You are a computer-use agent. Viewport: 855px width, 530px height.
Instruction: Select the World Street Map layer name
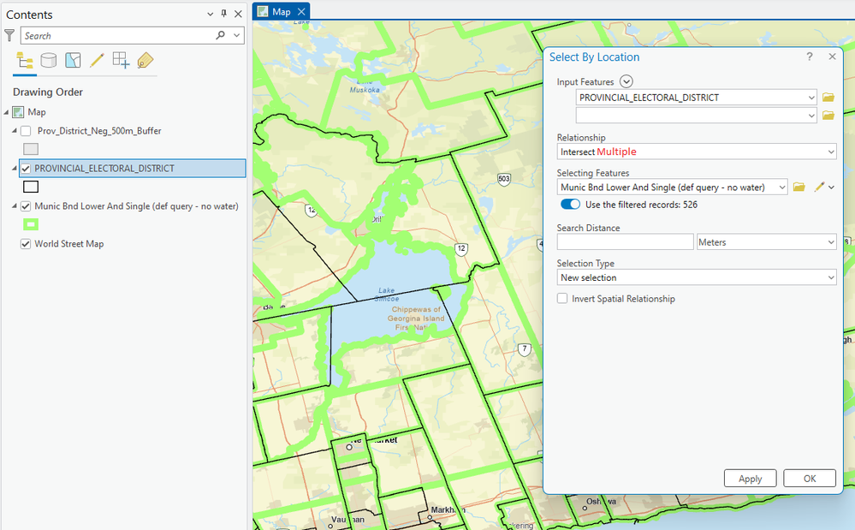point(69,244)
